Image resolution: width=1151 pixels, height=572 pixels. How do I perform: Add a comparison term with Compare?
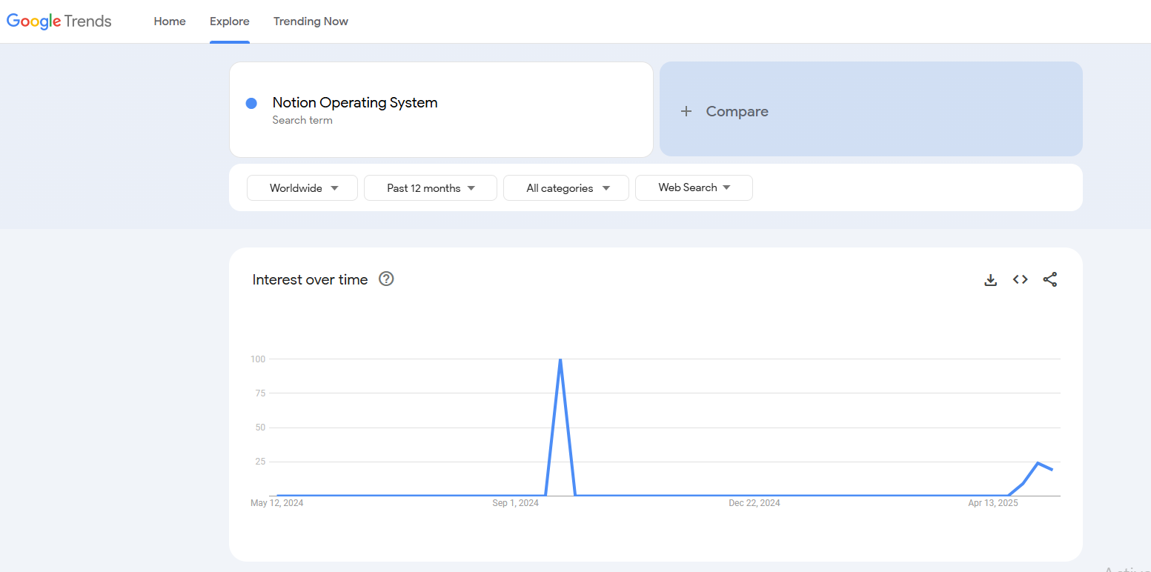(871, 109)
